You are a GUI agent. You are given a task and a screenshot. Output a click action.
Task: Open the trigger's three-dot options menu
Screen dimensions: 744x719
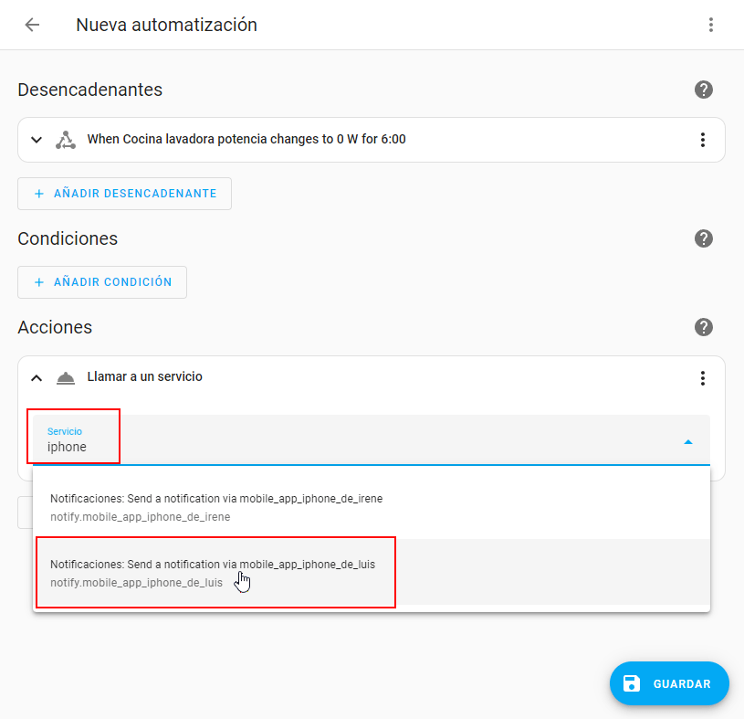tap(703, 140)
